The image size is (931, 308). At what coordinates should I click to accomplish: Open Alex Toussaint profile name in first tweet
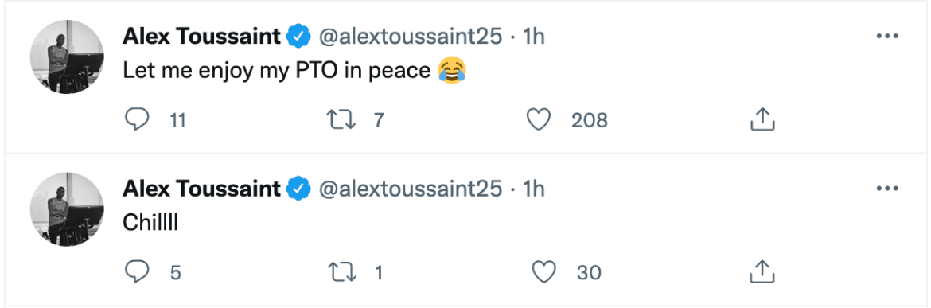201,37
